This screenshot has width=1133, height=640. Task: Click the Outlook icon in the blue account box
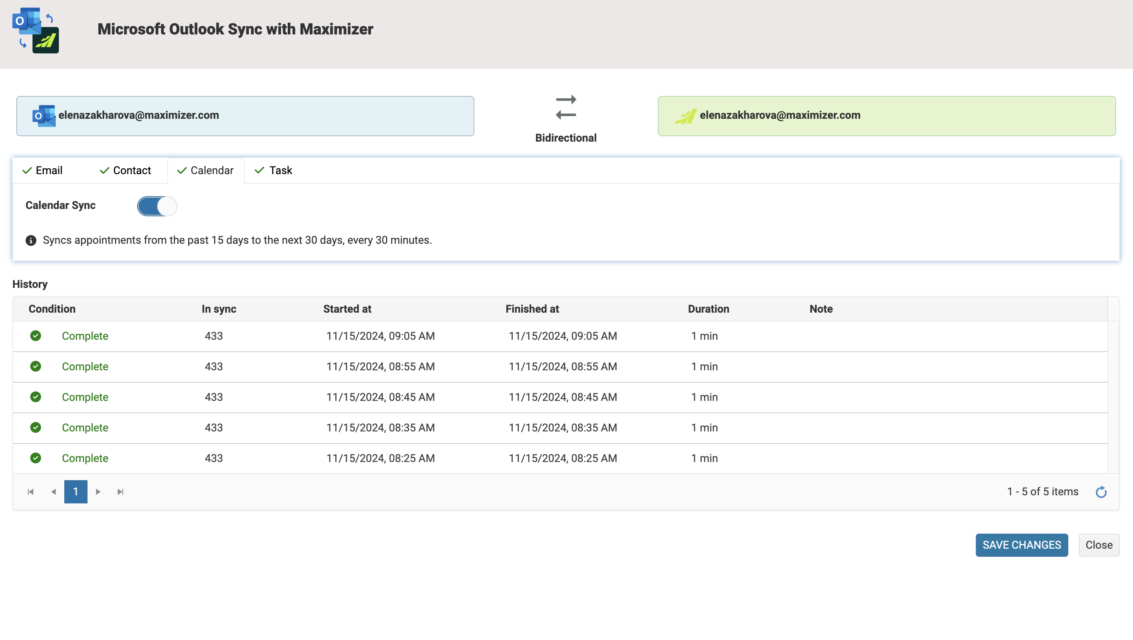coord(44,116)
